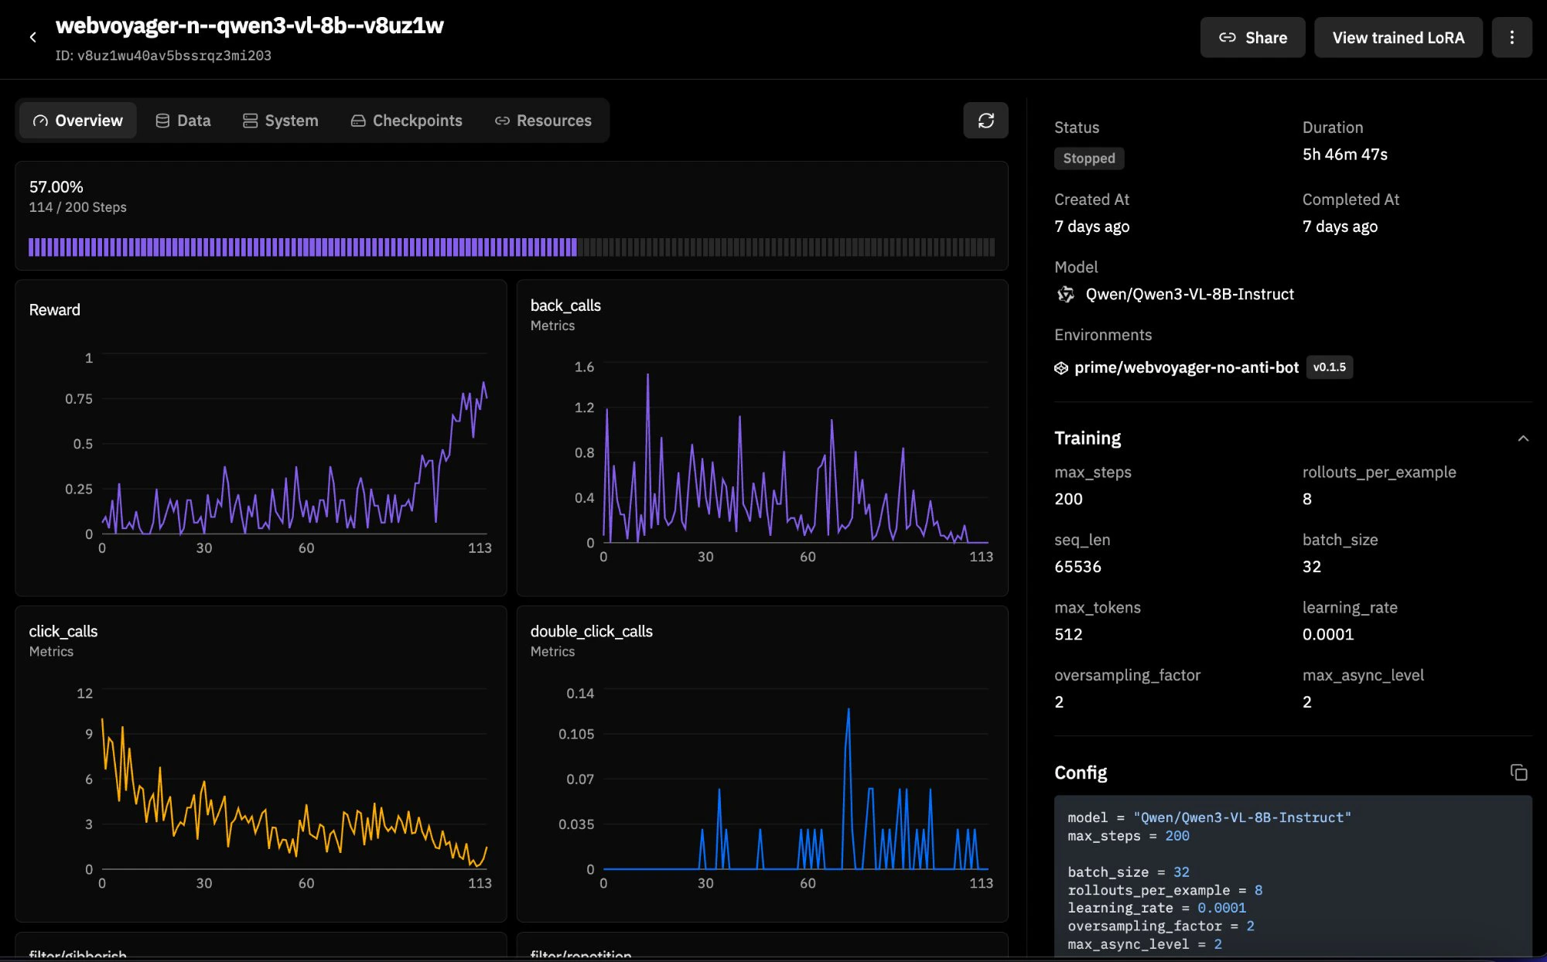Open prime/webvoyager-no-anti-bot environment link

1186,367
